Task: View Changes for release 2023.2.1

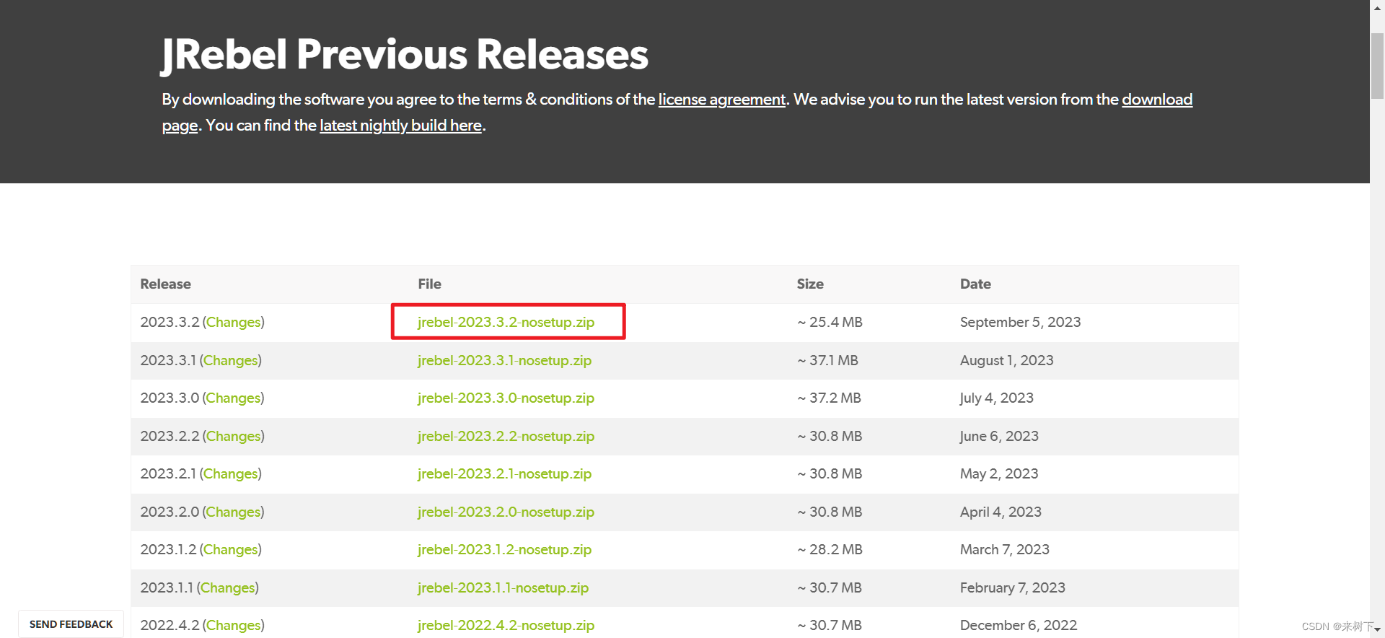Action: pyautogui.click(x=230, y=473)
